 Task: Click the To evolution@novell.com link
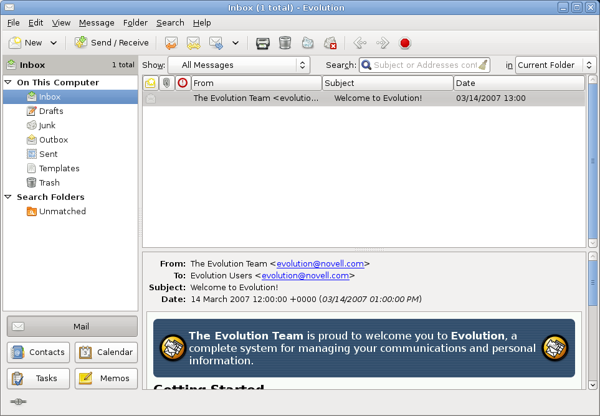[305, 276]
